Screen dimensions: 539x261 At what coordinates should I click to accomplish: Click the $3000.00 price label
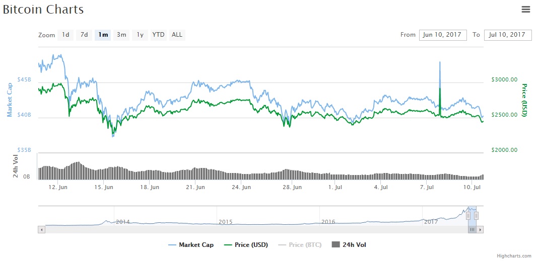pos(504,79)
